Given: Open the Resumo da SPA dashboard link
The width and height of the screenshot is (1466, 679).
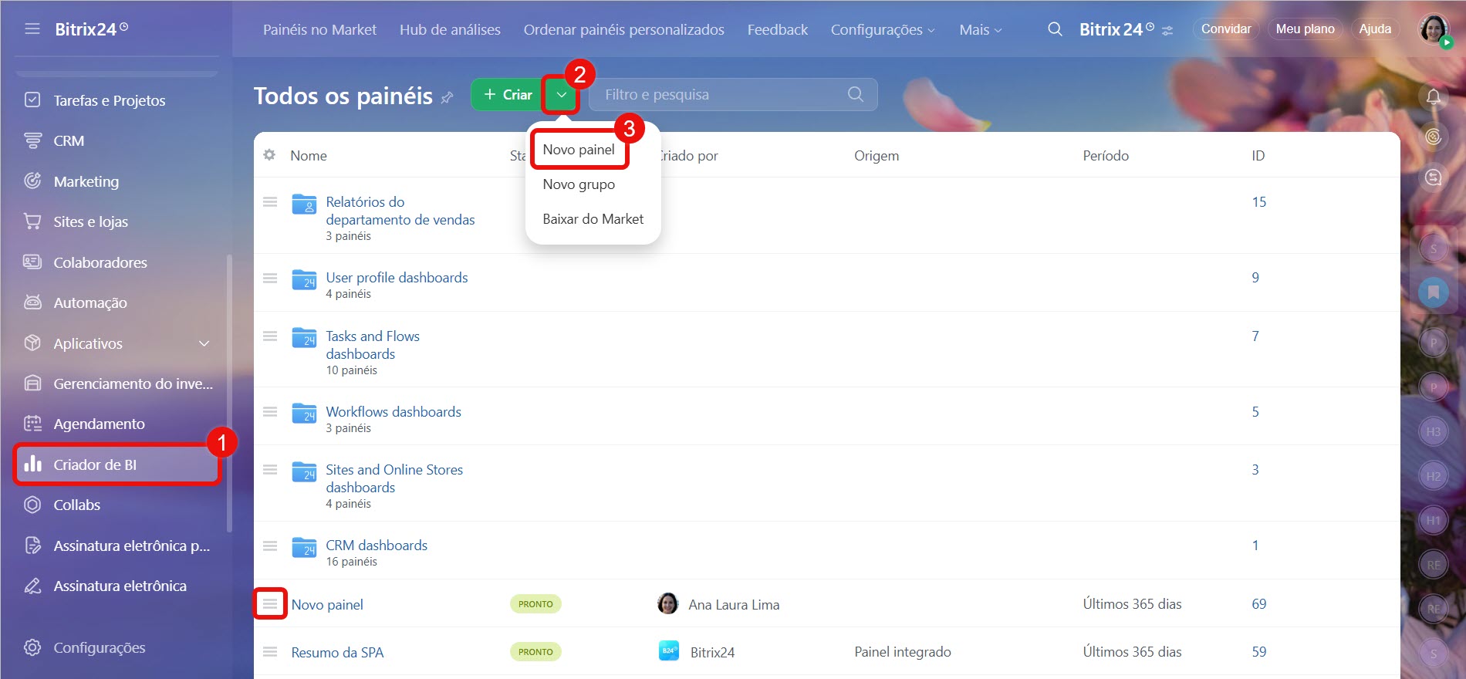Looking at the screenshot, I should (x=337, y=653).
